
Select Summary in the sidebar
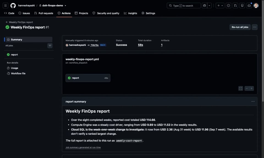click(29, 39)
